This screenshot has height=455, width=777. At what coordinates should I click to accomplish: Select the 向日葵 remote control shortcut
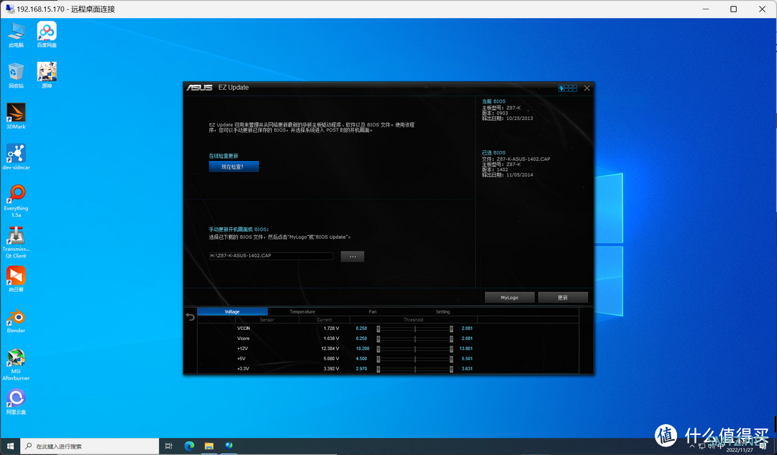point(16,279)
